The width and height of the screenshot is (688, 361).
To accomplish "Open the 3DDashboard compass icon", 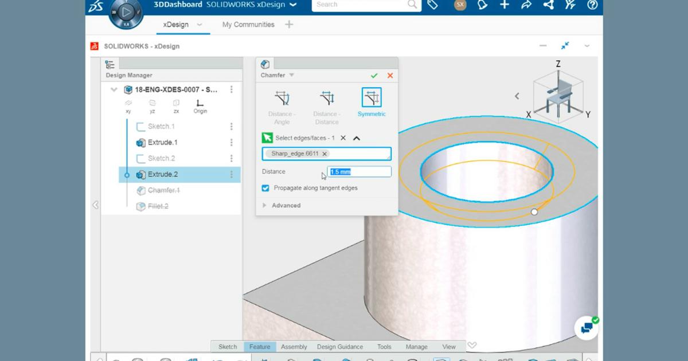I will pos(125,14).
